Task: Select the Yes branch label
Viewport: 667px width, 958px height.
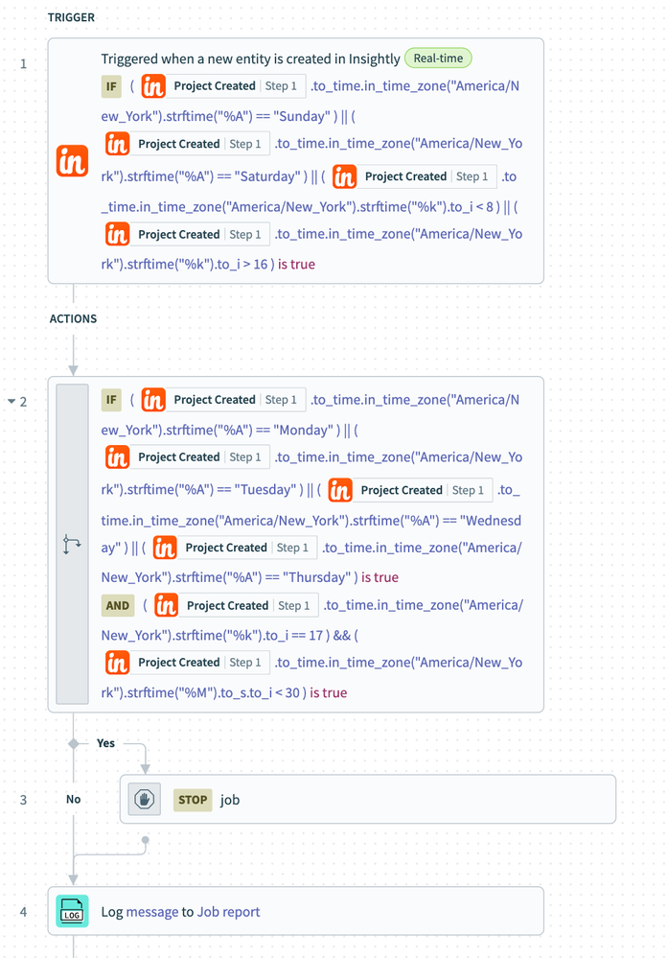Action: pyautogui.click(x=105, y=743)
